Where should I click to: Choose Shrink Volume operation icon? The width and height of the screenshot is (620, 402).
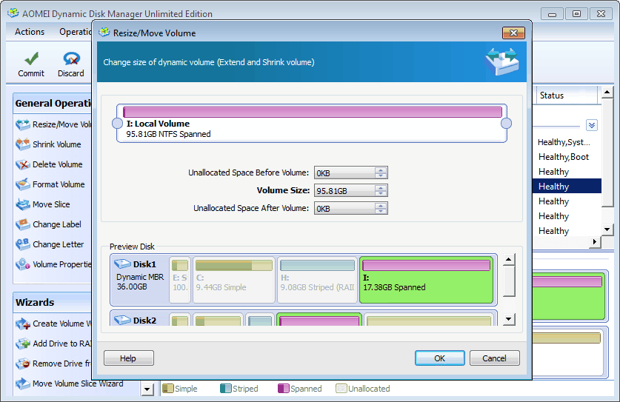(22, 144)
